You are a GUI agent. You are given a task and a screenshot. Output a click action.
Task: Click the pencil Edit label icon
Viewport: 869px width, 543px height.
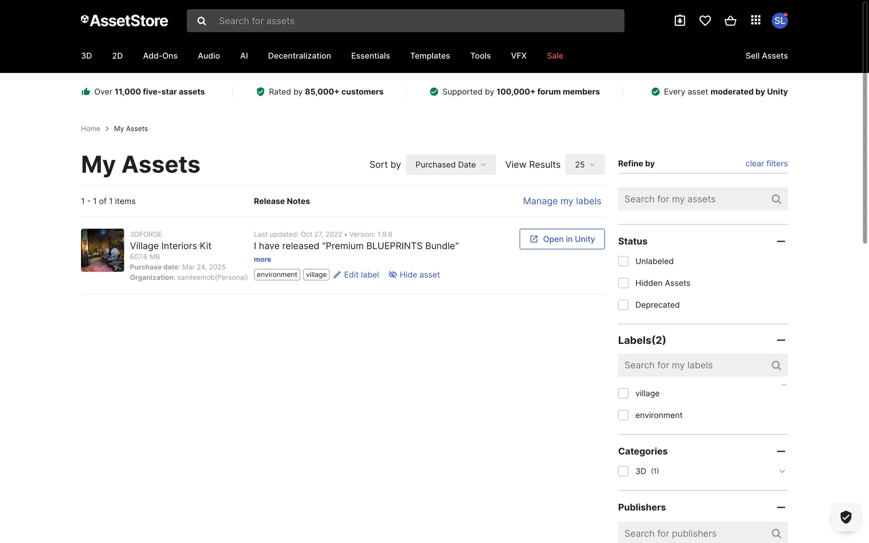coord(337,275)
